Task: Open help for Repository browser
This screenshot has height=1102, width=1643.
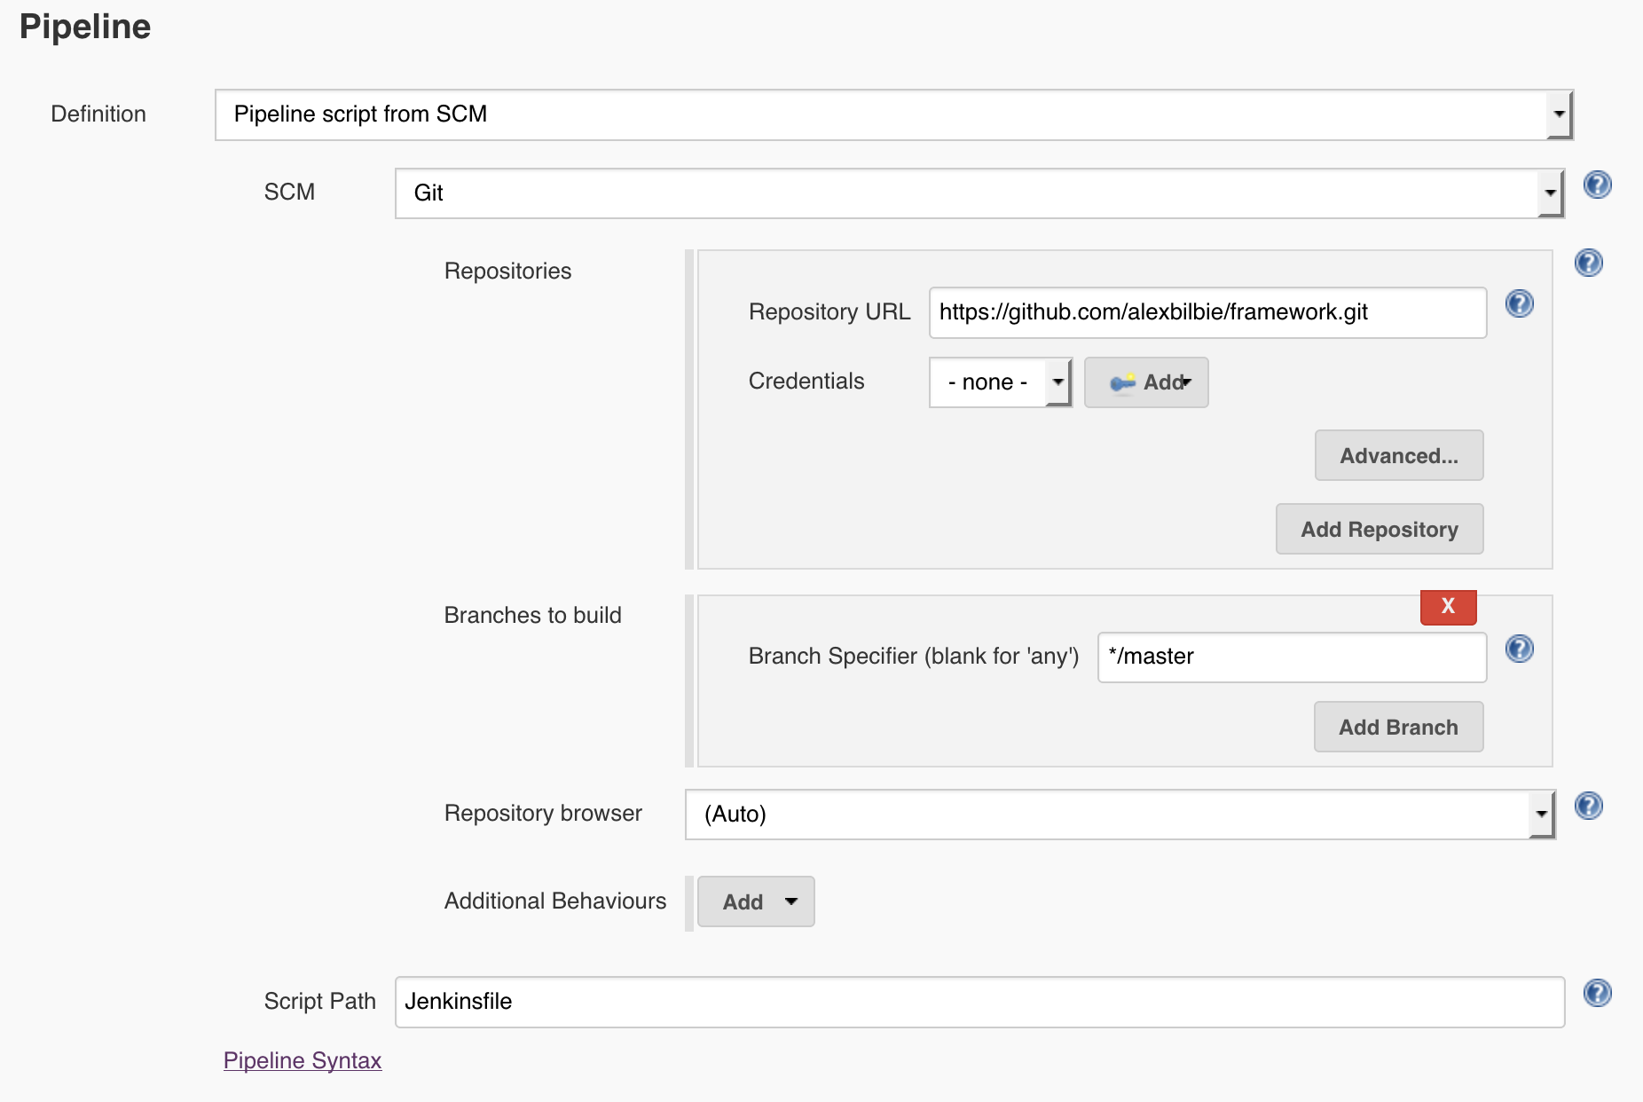Action: coord(1588,806)
